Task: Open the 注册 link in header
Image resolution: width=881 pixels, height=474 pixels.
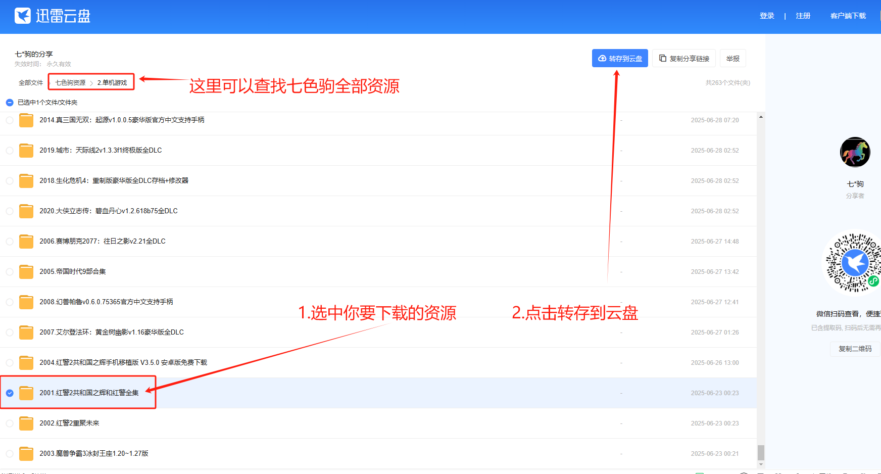Action: pos(803,16)
